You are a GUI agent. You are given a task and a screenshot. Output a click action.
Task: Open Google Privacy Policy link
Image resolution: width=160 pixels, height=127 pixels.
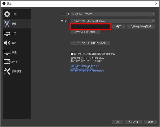pos(82,68)
